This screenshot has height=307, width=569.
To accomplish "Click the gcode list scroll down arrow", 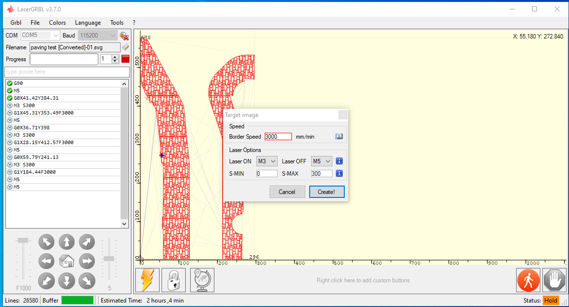I will tap(124, 224).
